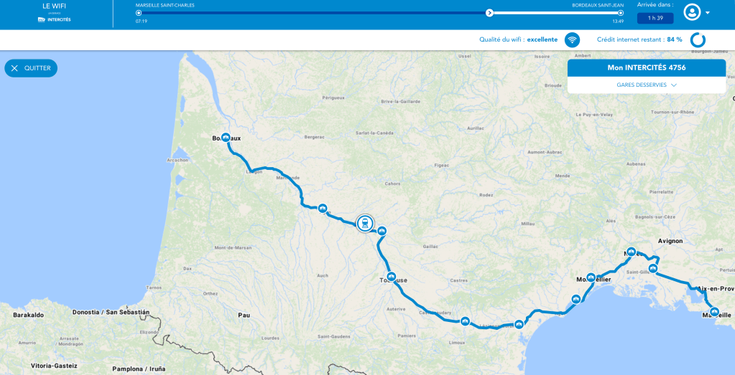Click the Marseille station marker icon
This screenshot has height=375, width=735.
[714, 311]
